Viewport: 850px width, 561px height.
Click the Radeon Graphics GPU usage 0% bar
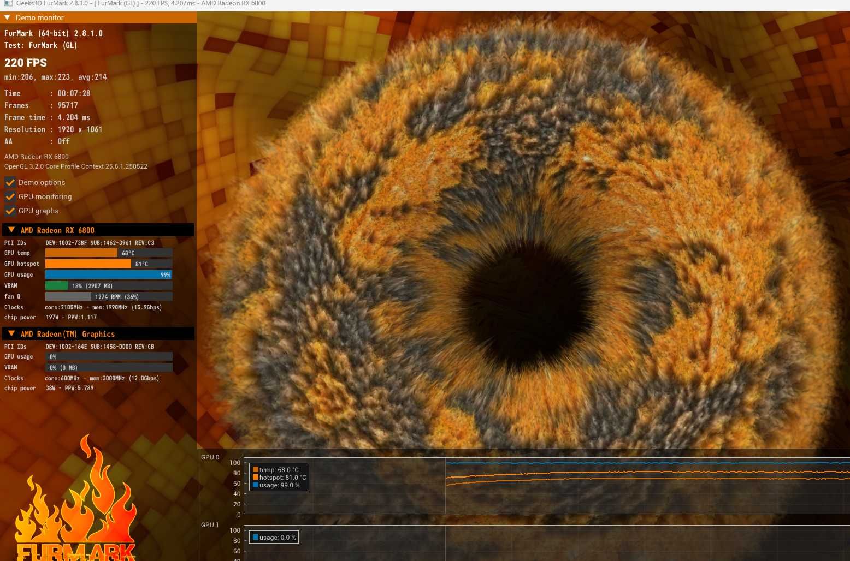109,356
